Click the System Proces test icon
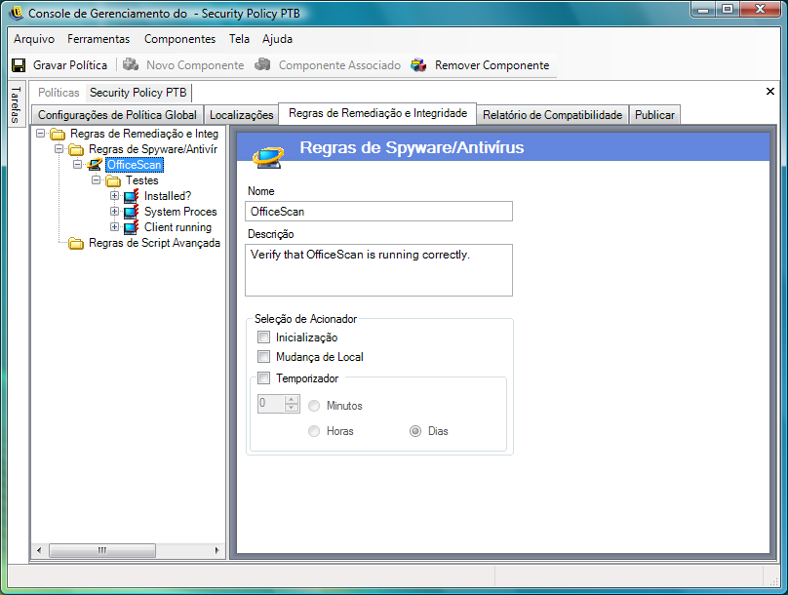Image resolution: width=788 pixels, height=595 pixels. [131, 212]
